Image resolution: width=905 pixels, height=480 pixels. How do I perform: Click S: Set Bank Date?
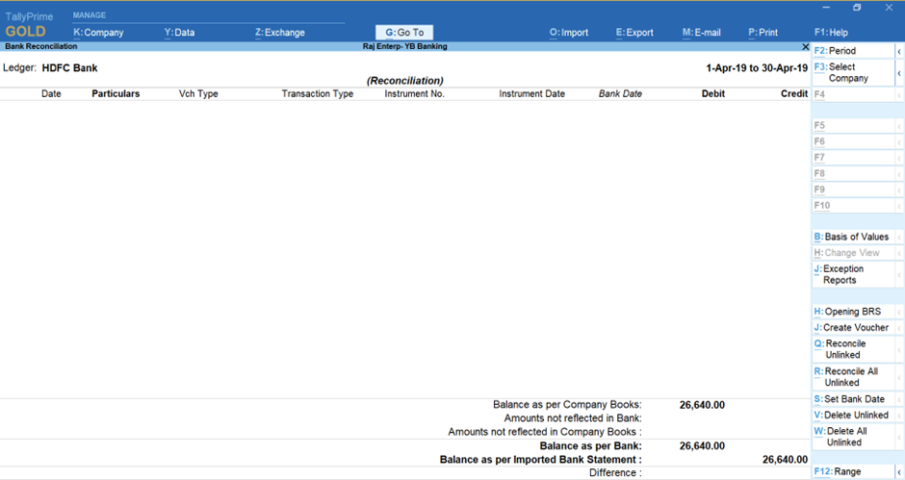853,399
